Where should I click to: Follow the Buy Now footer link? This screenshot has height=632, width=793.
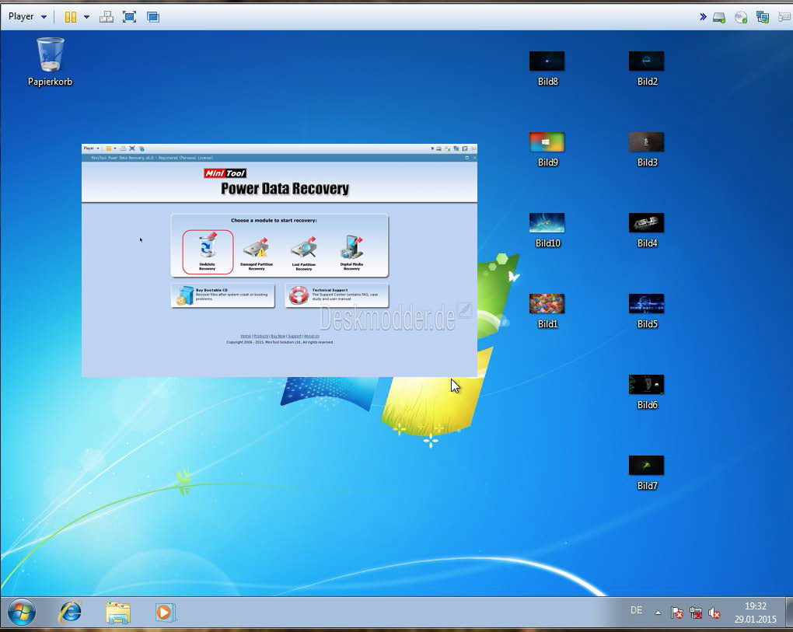[278, 337]
